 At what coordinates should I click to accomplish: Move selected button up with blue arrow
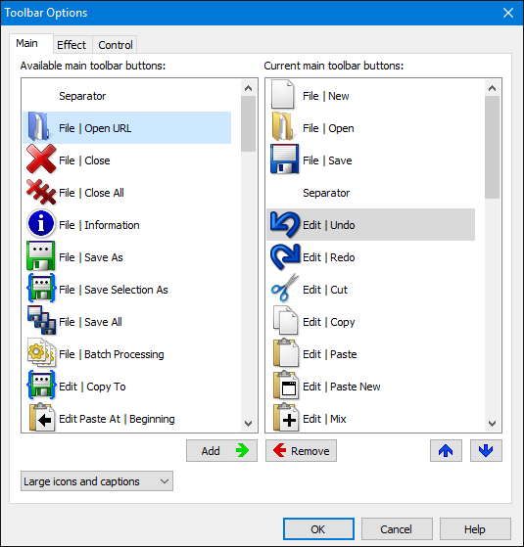(446, 451)
